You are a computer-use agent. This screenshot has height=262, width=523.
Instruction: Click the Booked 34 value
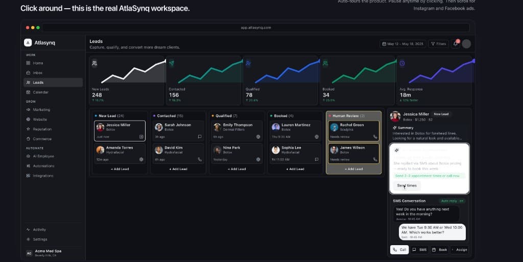pyautogui.click(x=326, y=95)
